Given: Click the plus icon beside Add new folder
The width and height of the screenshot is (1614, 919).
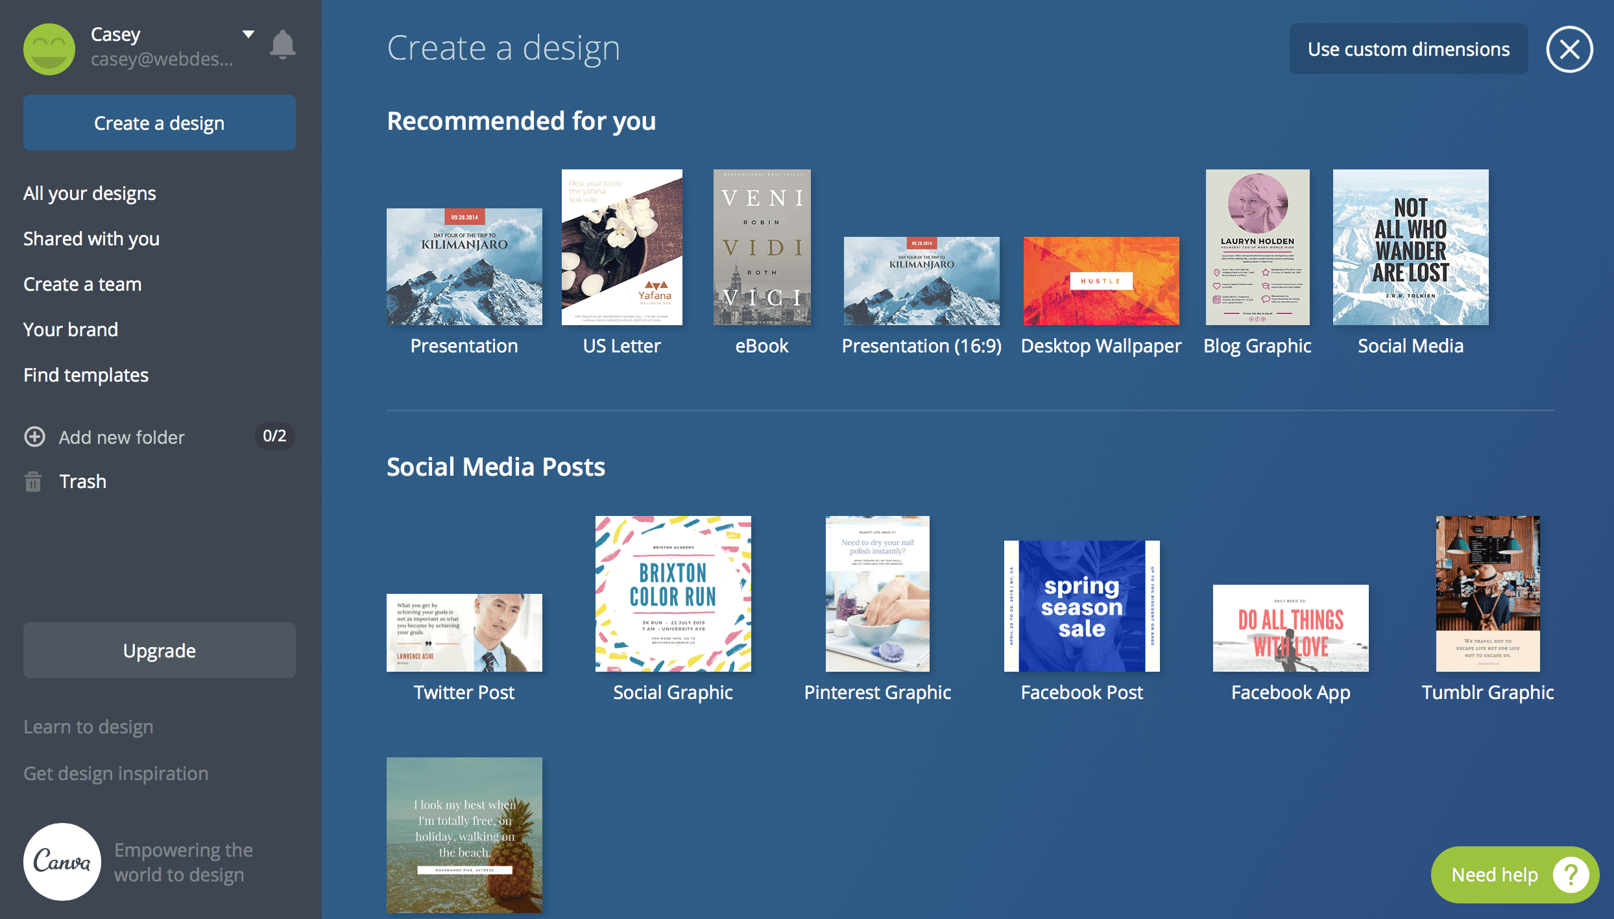Looking at the screenshot, I should [34, 437].
